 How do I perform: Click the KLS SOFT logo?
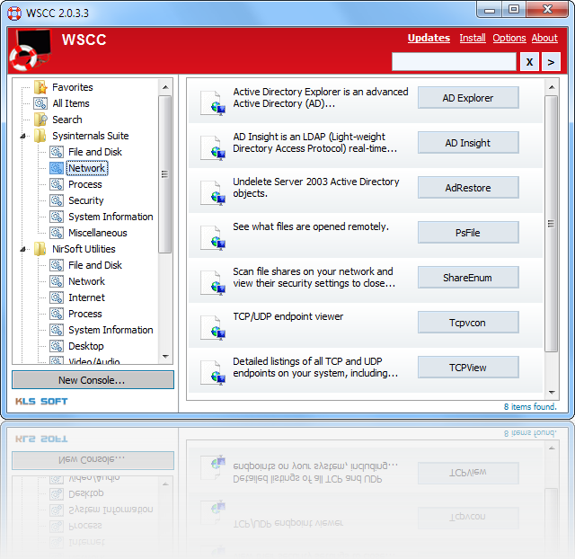(x=41, y=402)
